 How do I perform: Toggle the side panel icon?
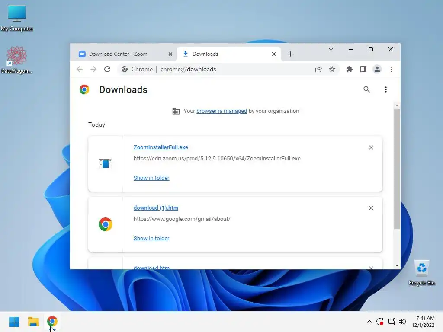pos(363,70)
